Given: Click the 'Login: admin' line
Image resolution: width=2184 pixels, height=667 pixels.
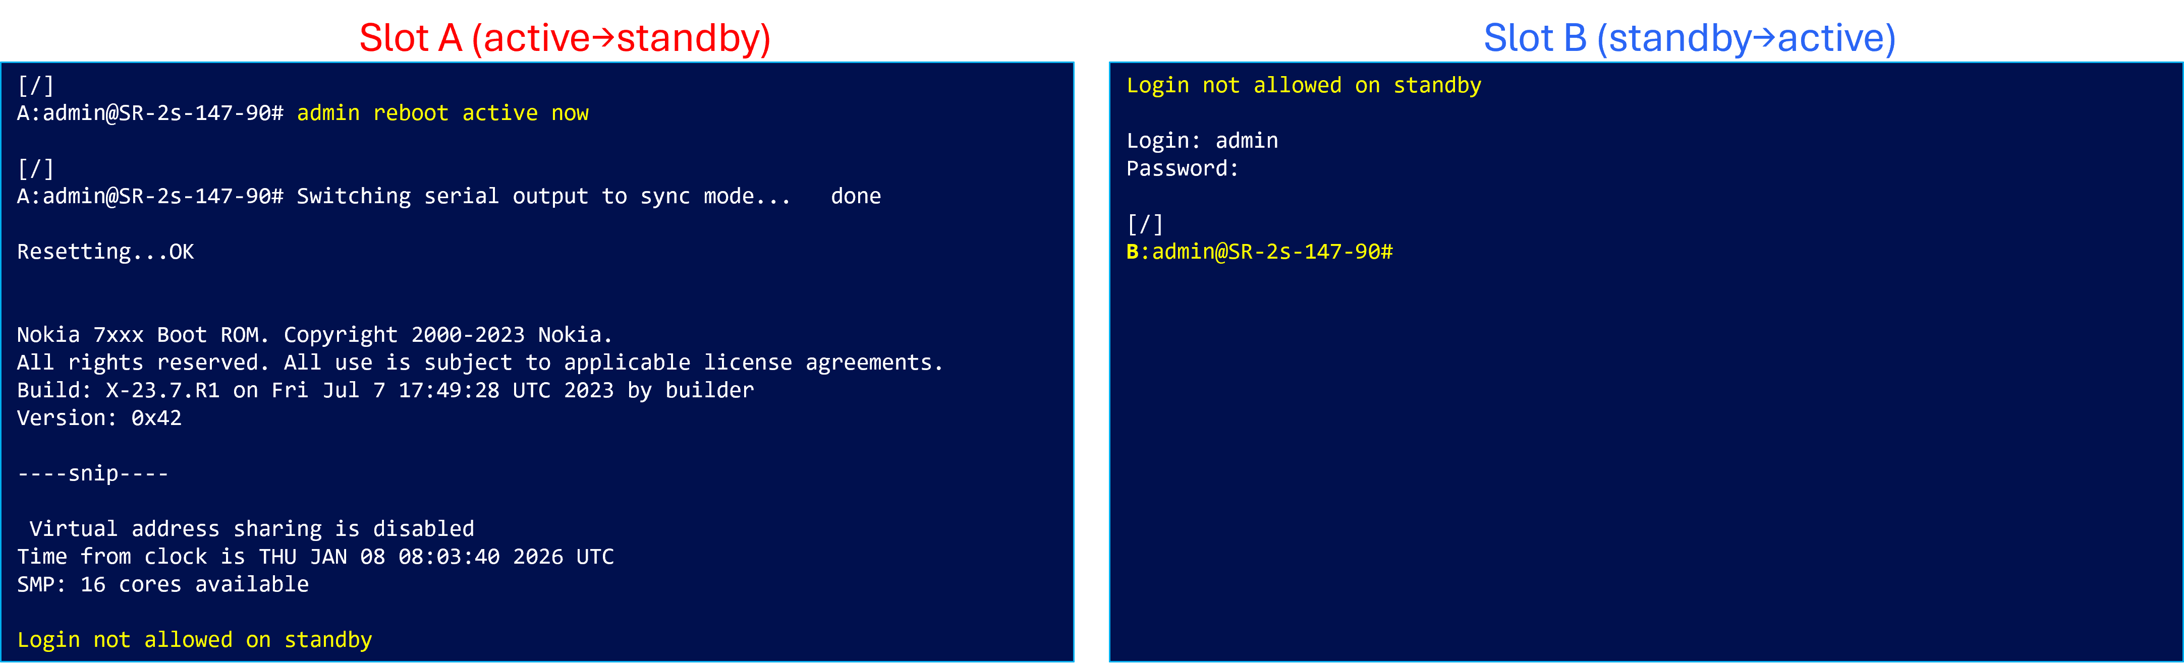Looking at the screenshot, I should click(x=1201, y=141).
